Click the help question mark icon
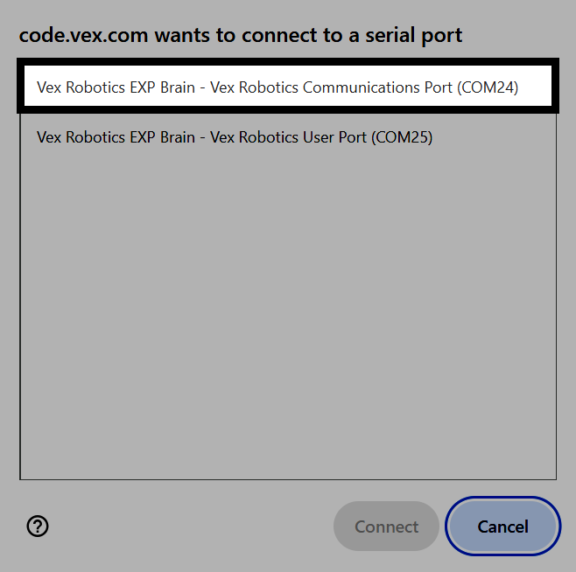Image resolution: width=576 pixels, height=572 pixels. (x=38, y=527)
